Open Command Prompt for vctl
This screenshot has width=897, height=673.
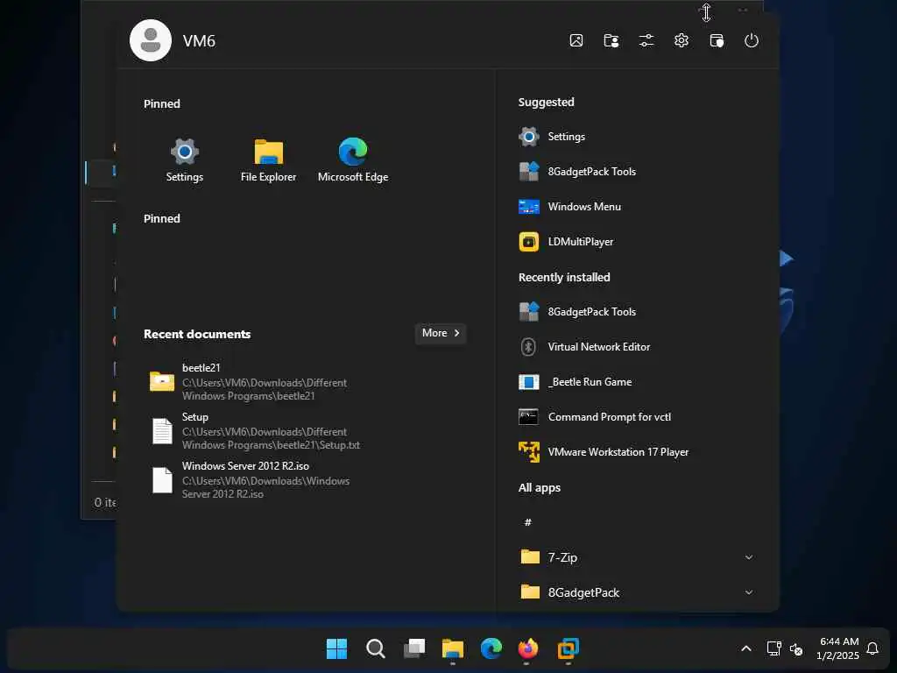(x=638, y=416)
